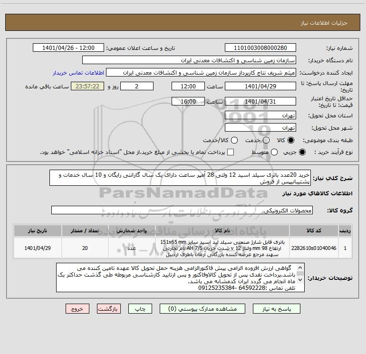The height and width of the screenshot is (354, 366).
Task: Click scroll up arrow in buyer notes
Action: pos(300,268)
